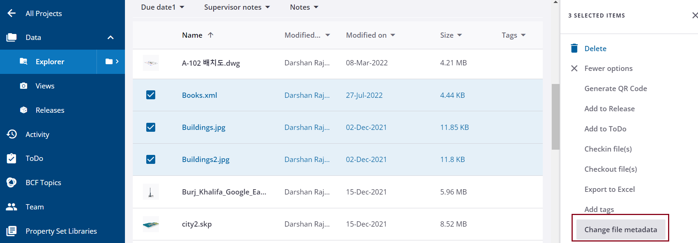Click the back arrow beside All Projects
The height and width of the screenshot is (243, 698).
(12, 13)
